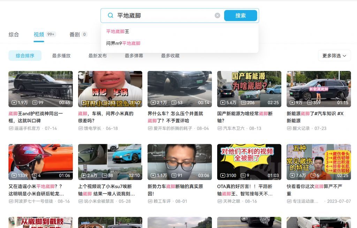This screenshot has width=357, height=228.
Task: Click the play icon on the 新能源崴脚了 thumbnail
Action: [x=293, y=103]
